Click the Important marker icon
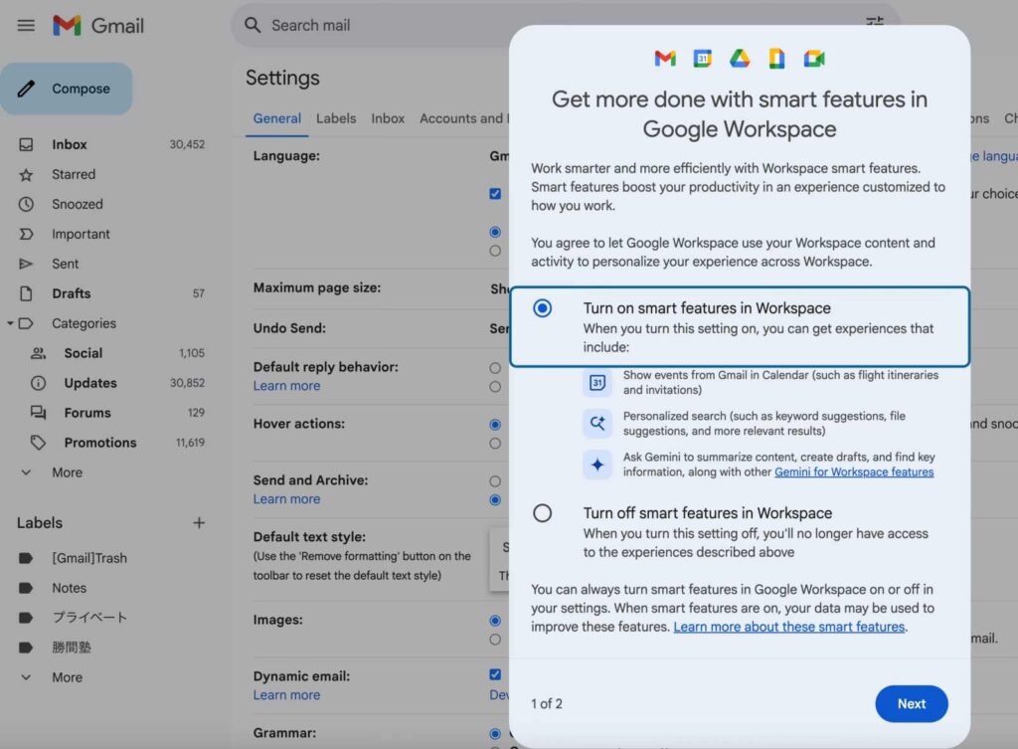 point(26,234)
